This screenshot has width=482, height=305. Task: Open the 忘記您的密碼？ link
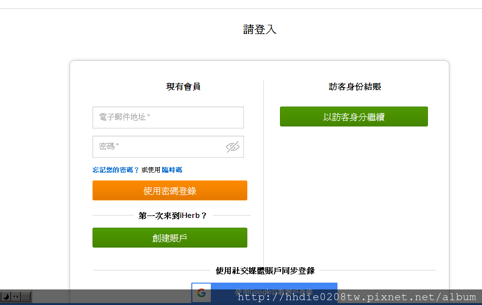point(116,170)
